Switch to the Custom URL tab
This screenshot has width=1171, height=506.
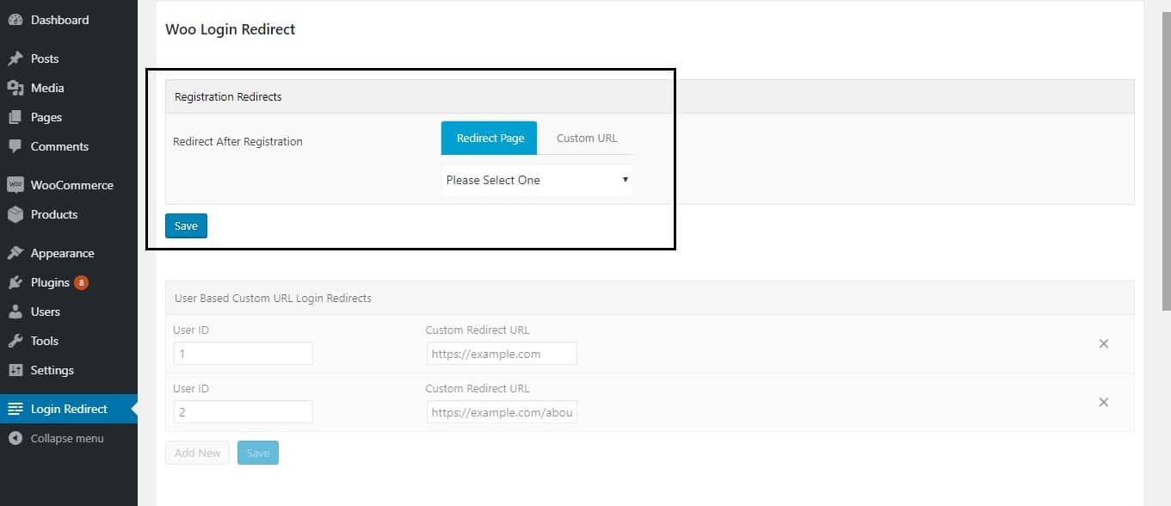click(x=586, y=138)
